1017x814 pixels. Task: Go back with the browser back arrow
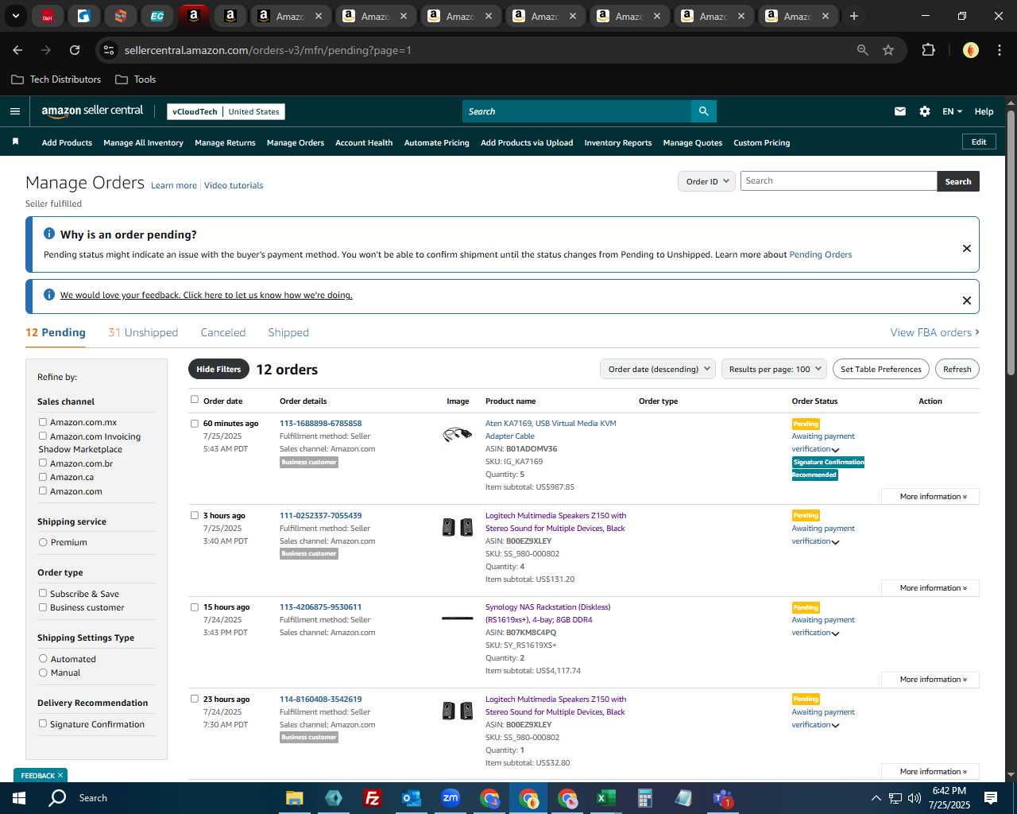(17, 50)
